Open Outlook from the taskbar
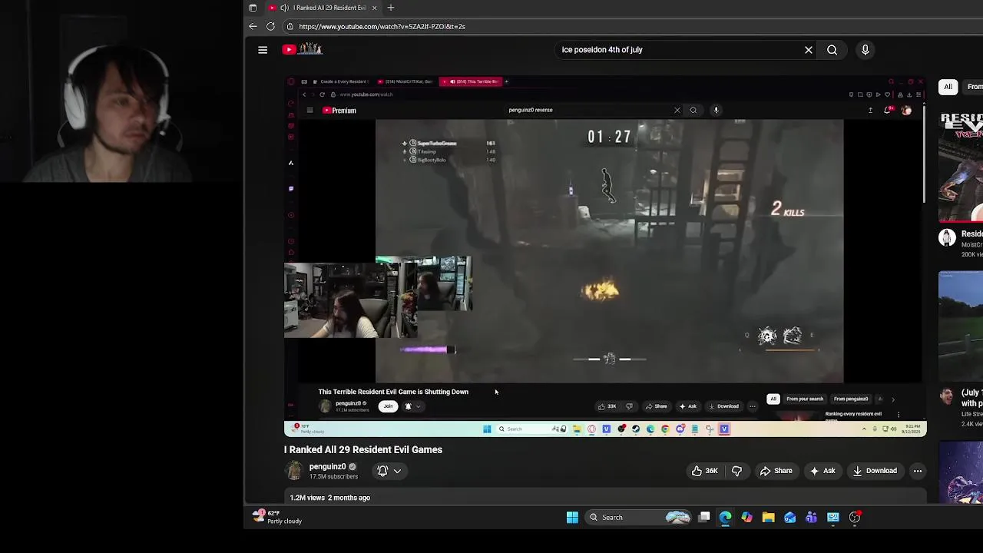 789,518
